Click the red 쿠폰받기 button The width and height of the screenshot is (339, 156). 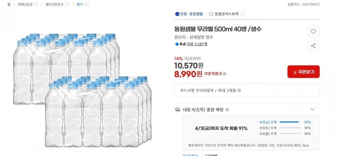303,71
